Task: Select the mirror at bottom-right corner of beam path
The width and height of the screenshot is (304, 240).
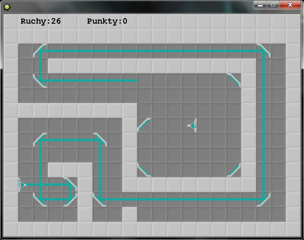Action: 264,200
